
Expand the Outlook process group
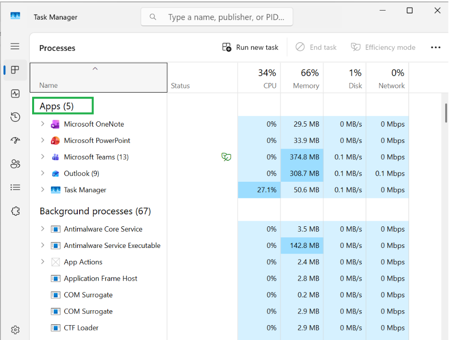[42, 173]
